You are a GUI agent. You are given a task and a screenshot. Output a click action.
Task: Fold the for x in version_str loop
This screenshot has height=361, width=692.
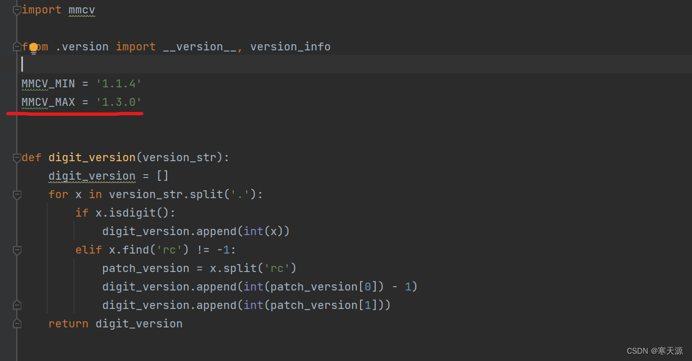[x=17, y=195]
